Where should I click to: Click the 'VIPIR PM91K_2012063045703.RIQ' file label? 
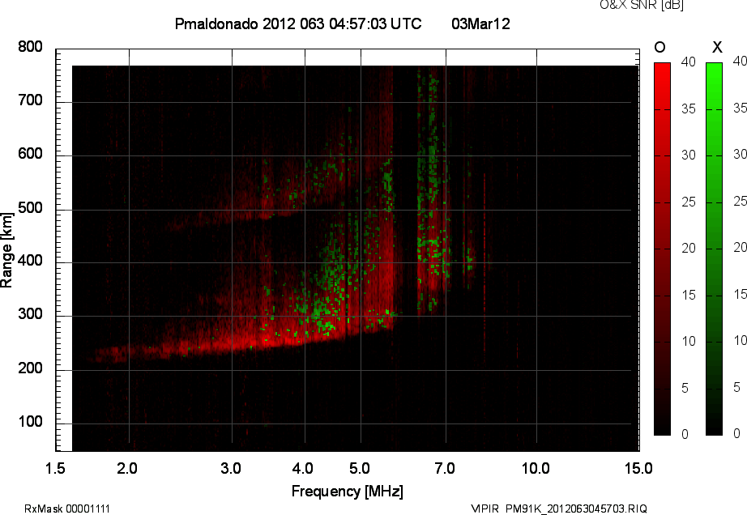pos(559,509)
